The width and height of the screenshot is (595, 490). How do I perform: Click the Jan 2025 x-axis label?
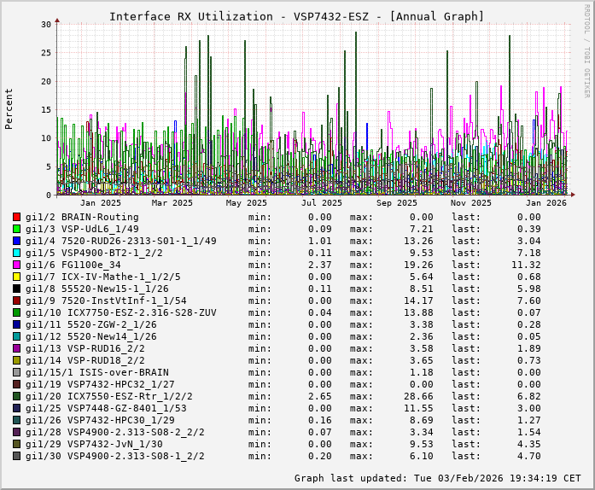[x=101, y=203]
